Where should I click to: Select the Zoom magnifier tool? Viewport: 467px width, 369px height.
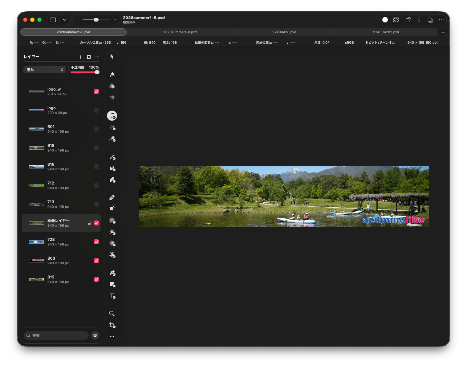(112, 314)
